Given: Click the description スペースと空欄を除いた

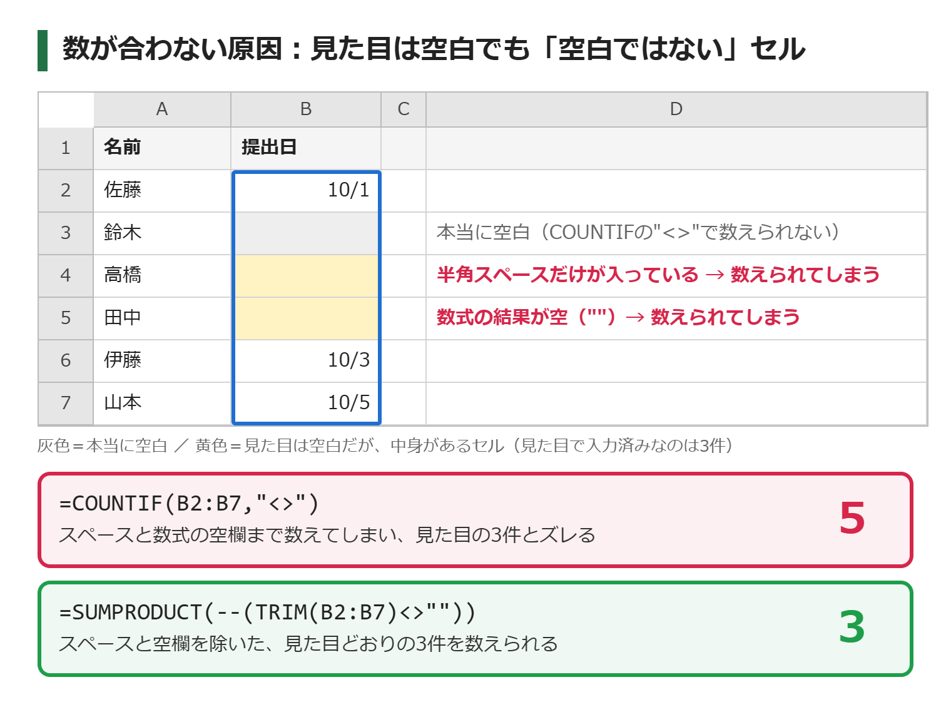Looking at the screenshot, I should click(x=308, y=644).
